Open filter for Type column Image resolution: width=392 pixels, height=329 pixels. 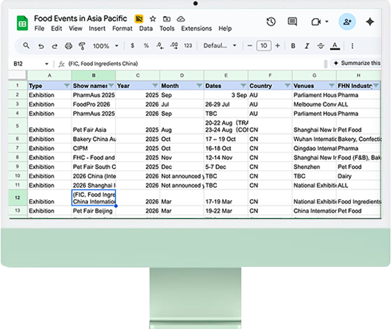(67, 86)
